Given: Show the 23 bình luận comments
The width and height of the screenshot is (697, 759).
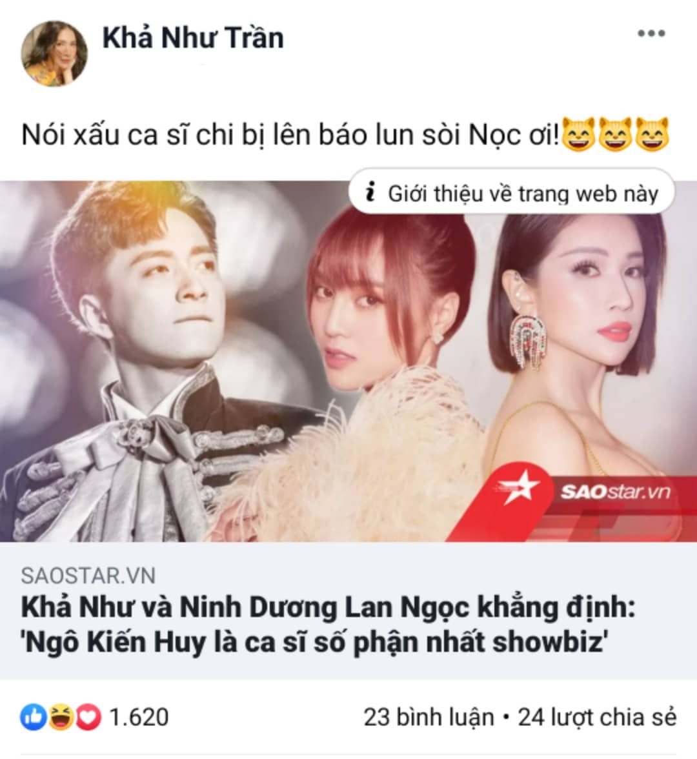Looking at the screenshot, I should point(429,718).
